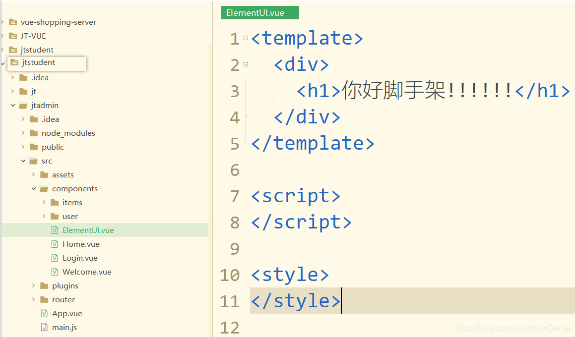Click the user folder icon
Screen dimensions: 575x337
(x=55, y=217)
